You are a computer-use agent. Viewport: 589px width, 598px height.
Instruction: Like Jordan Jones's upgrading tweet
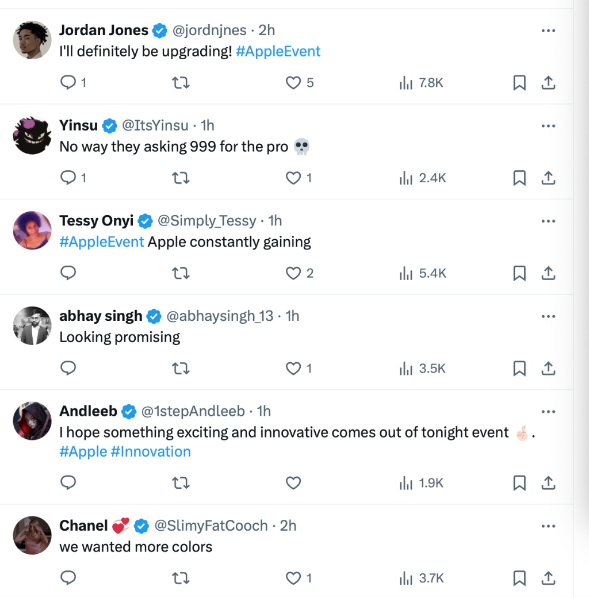pyautogui.click(x=294, y=83)
